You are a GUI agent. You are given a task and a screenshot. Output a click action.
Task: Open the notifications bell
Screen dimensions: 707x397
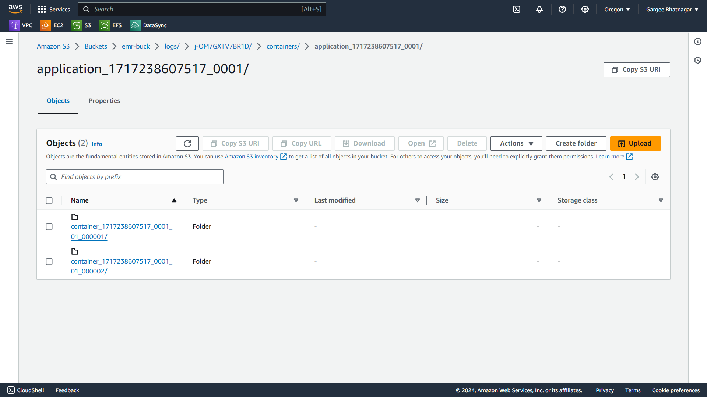(x=539, y=9)
